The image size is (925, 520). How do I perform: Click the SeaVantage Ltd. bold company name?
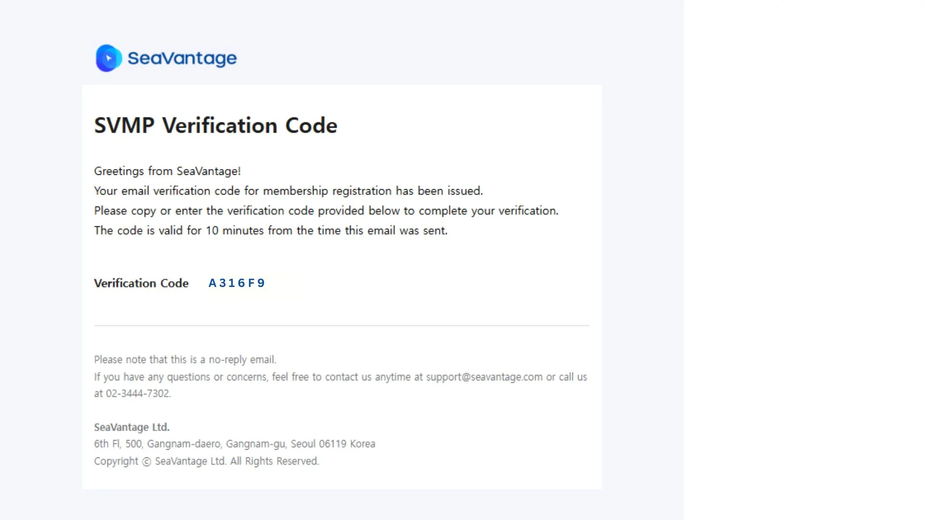tap(132, 427)
